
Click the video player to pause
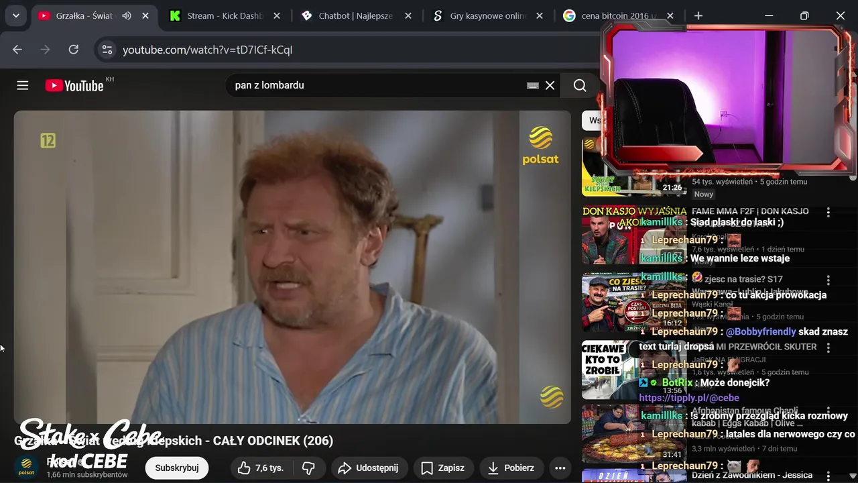tap(292, 267)
